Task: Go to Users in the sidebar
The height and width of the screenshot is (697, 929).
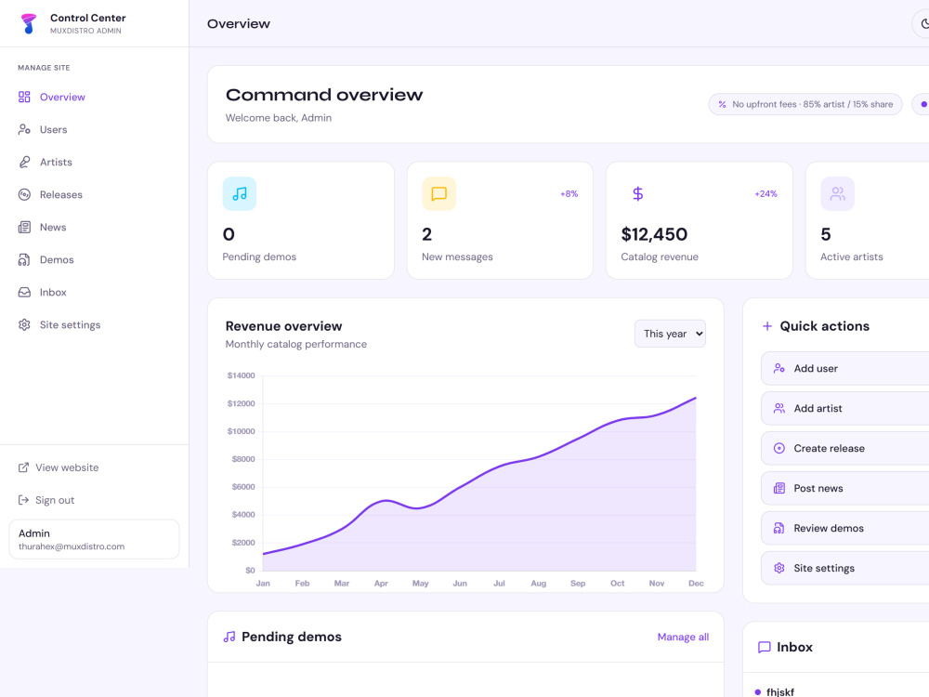Action: 95,129
